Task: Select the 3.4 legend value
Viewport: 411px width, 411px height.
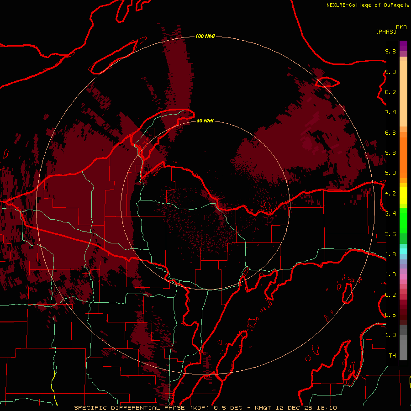Action: click(390, 214)
